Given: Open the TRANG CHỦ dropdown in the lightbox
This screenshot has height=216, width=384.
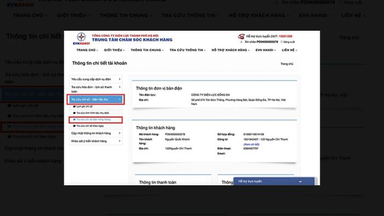Looking at the screenshot, I should pyautogui.click(x=87, y=50).
